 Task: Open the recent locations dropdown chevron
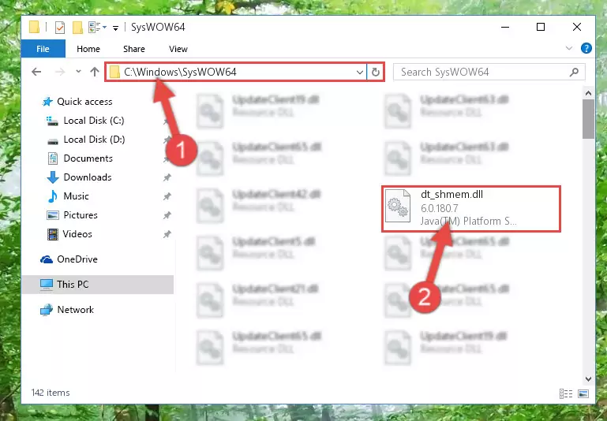pyautogui.click(x=78, y=72)
